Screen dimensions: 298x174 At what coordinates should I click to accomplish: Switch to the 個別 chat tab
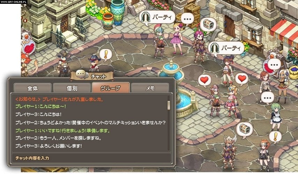(x=72, y=88)
